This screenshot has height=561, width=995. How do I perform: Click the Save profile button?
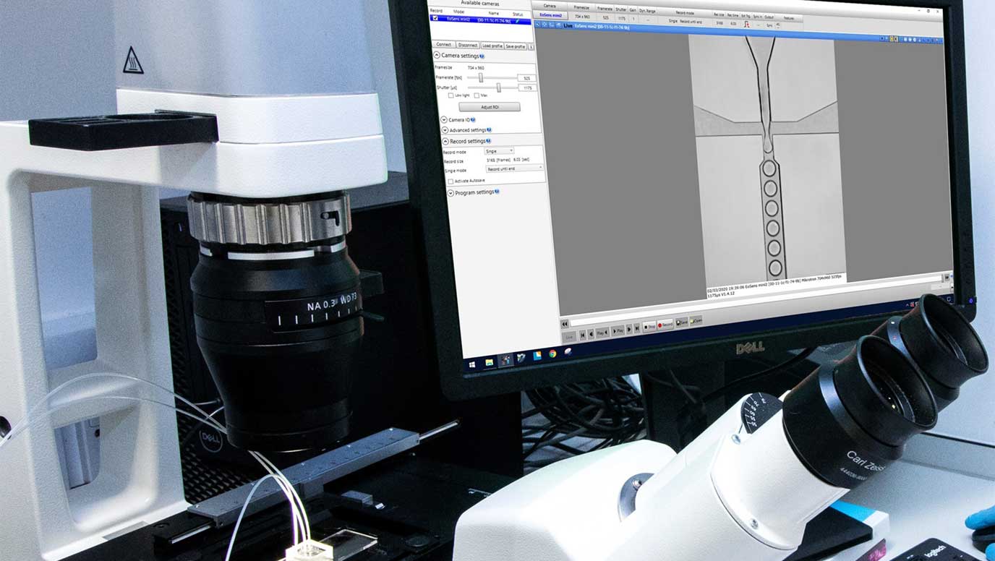(515, 46)
